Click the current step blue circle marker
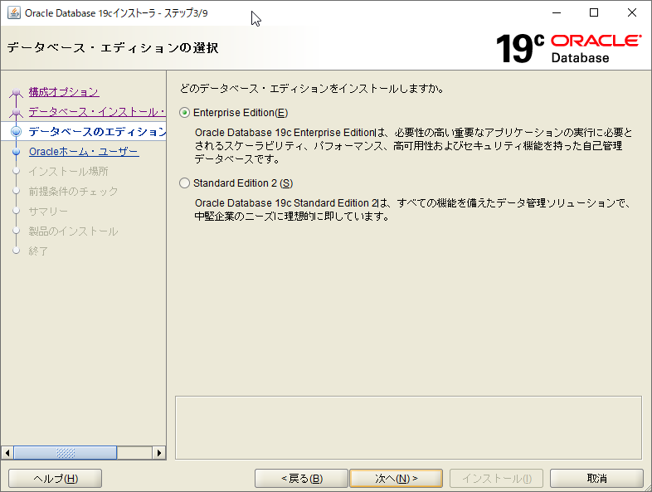652x492 pixels. tap(17, 132)
